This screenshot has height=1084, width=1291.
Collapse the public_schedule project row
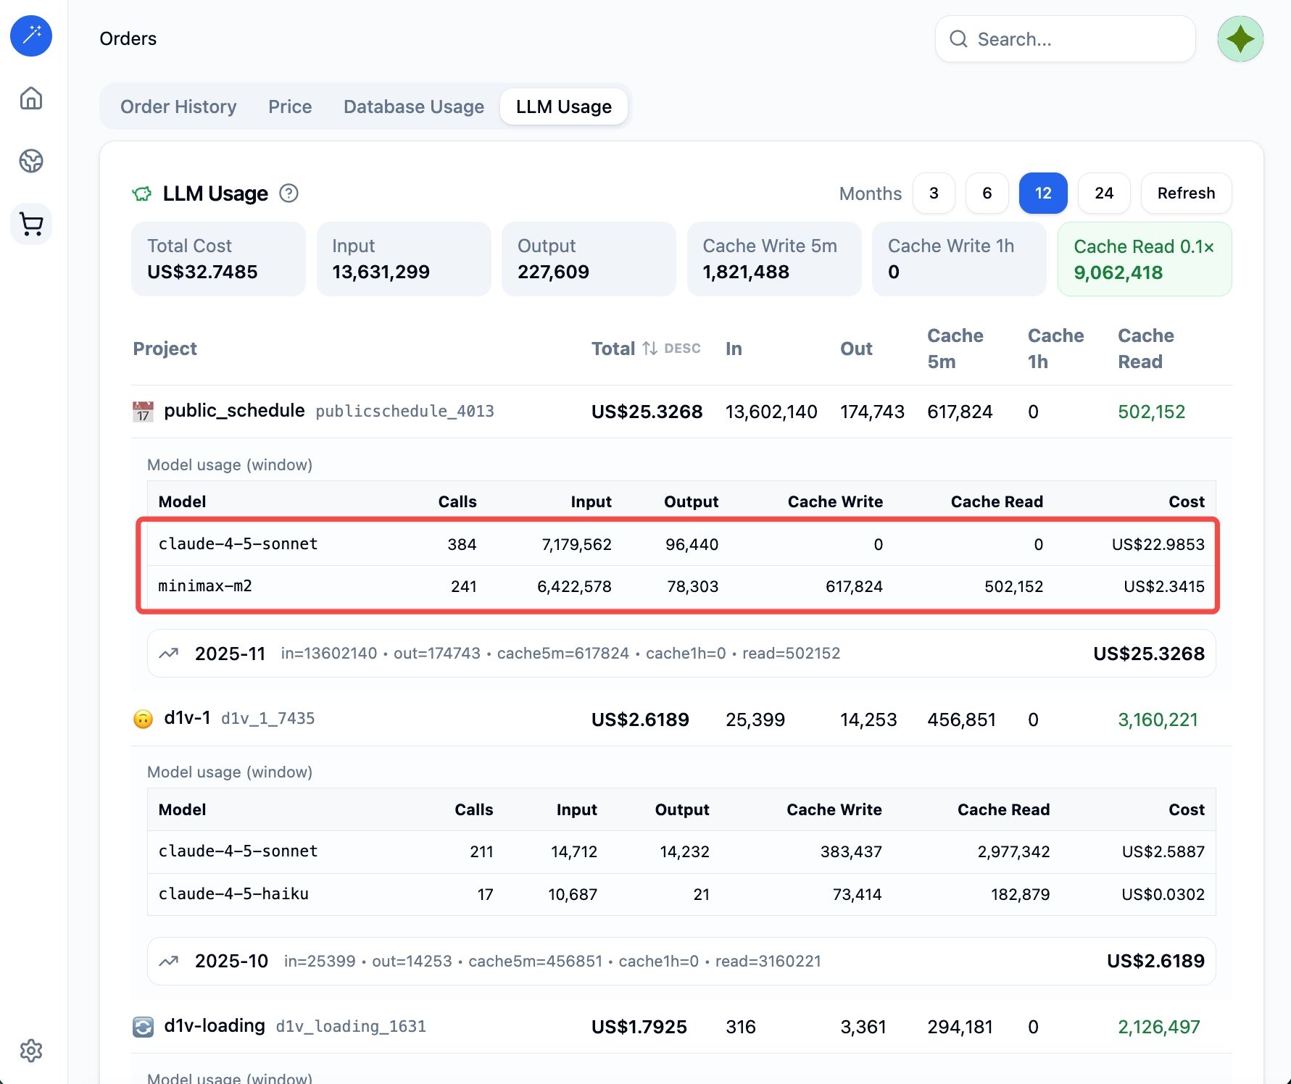(234, 411)
